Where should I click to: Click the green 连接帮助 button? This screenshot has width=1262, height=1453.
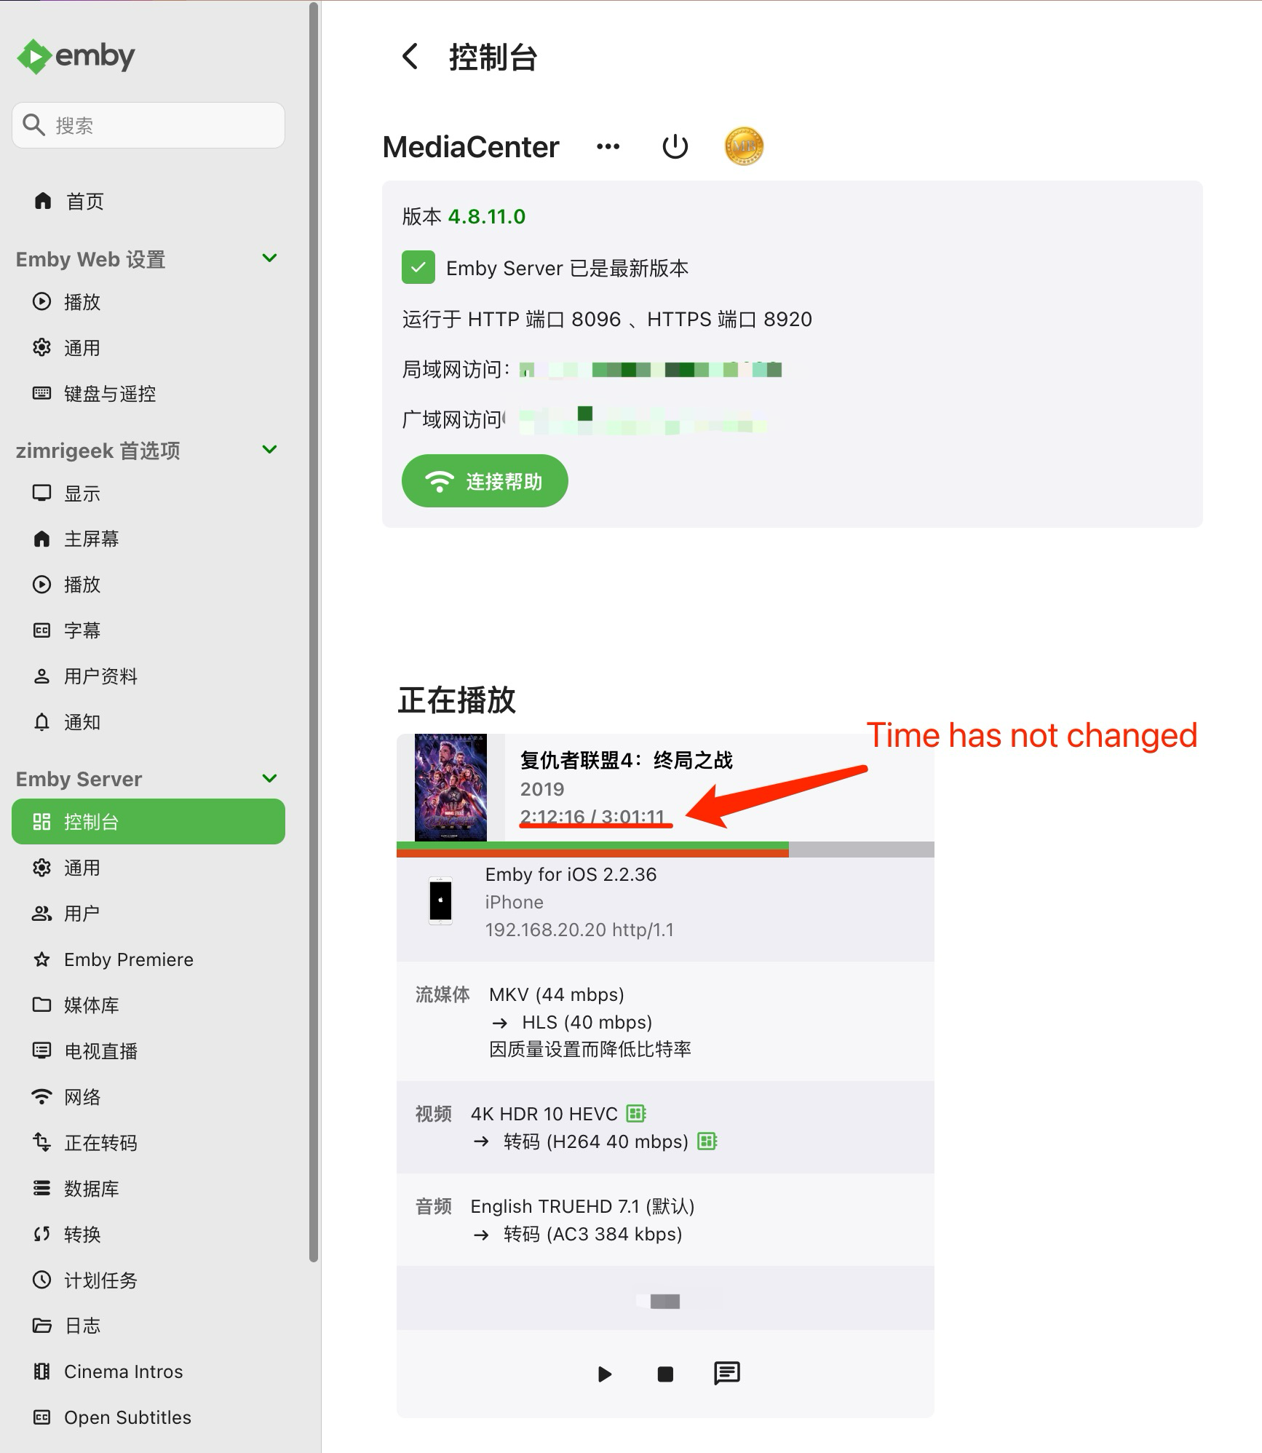click(x=485, y=481)
